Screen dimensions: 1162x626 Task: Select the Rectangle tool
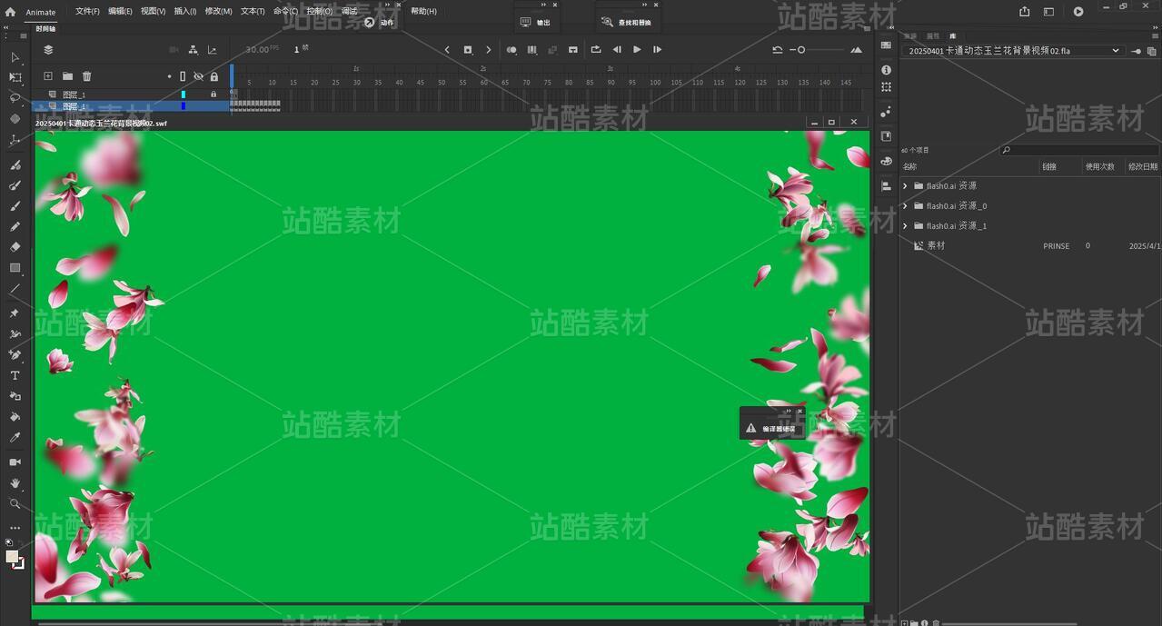click(15, 268)
